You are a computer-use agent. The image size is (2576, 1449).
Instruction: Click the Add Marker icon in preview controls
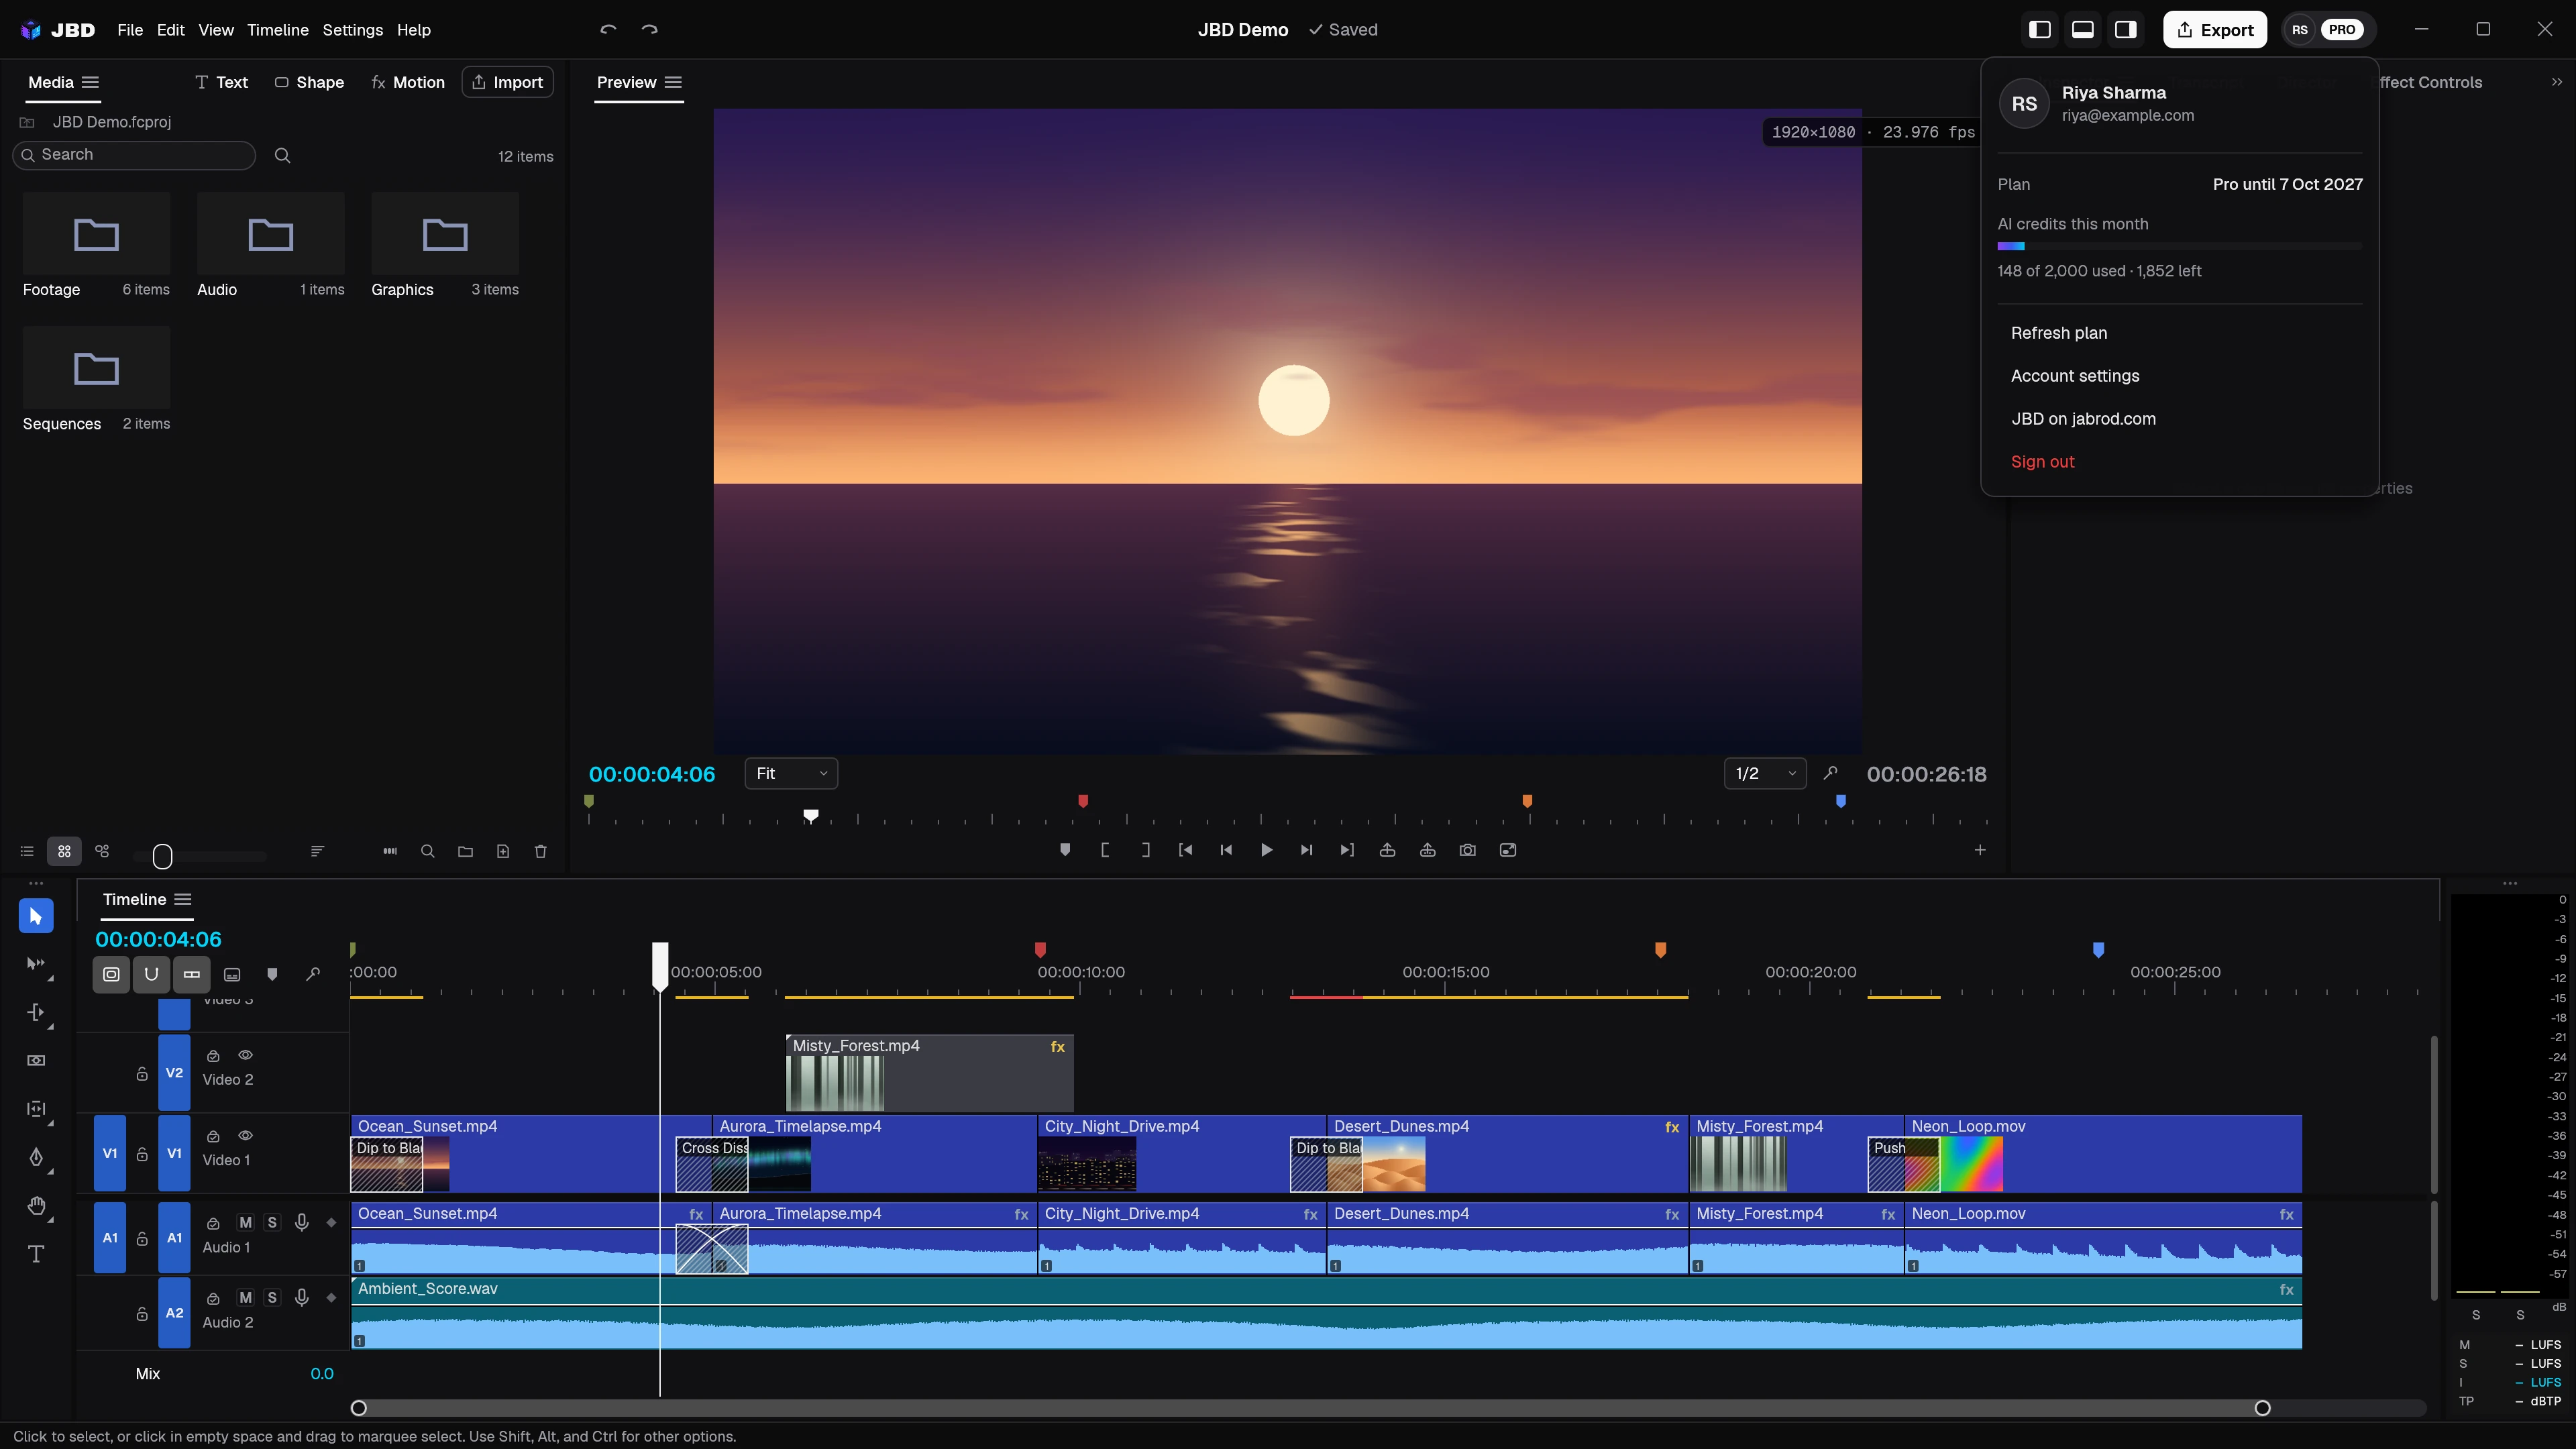tap(1065, 850)
